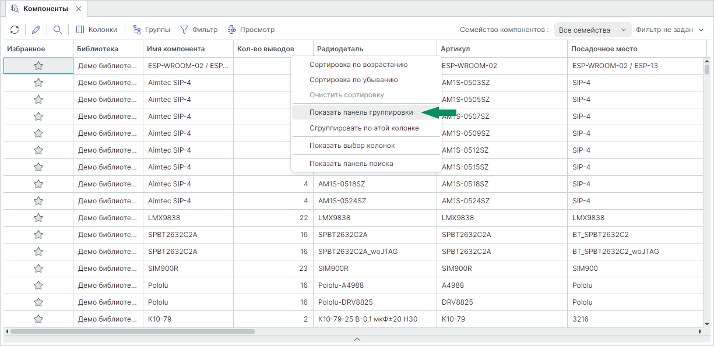Click the pencil edit icon
This screenshot has height=346, width=714.
pyautogui.click(x=36, y=30)
